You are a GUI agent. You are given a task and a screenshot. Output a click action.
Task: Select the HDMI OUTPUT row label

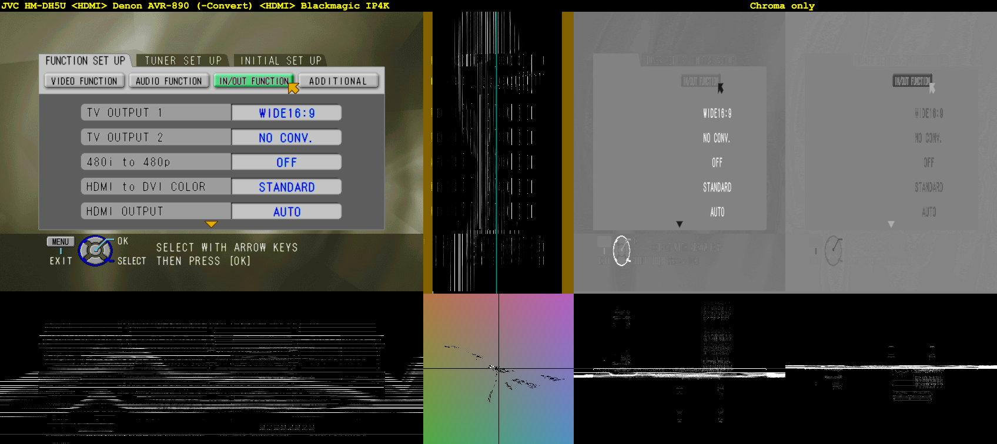[156, 211]
